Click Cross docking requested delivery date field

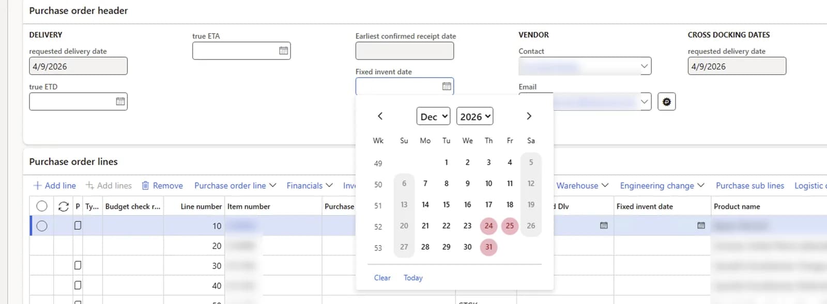(x=737, y=66)
